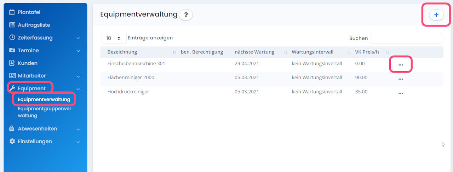Select Equipmentverwaltung in the sidebar

44,99
